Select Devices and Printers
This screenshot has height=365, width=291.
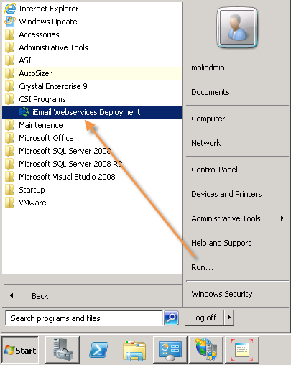pyautogui.click(x=226, y=194)
